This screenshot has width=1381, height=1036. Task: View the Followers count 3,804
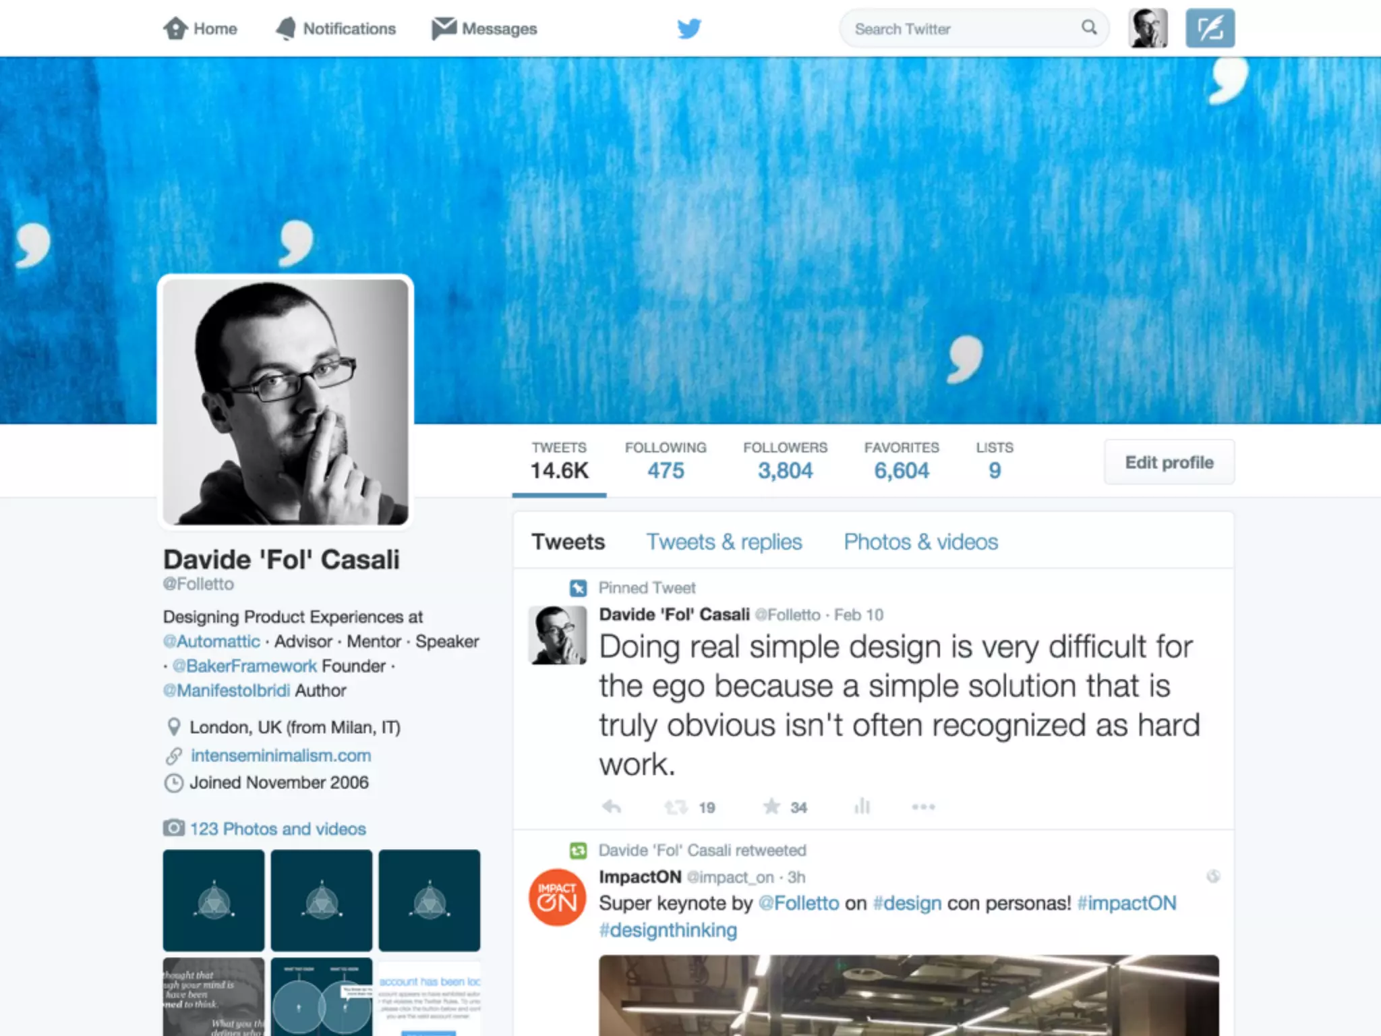click(785, 469)
